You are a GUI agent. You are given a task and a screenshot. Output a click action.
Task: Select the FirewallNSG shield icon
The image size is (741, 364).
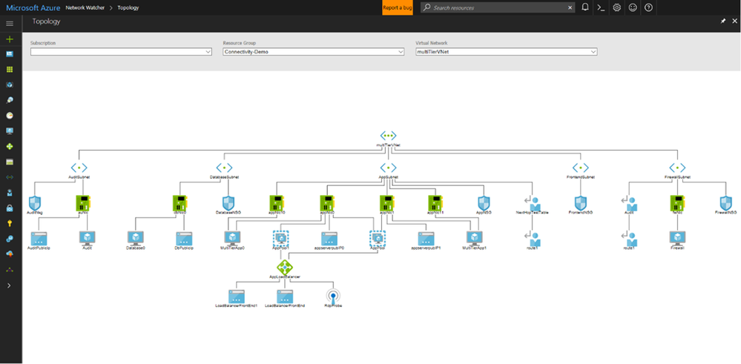click(726, 203)
